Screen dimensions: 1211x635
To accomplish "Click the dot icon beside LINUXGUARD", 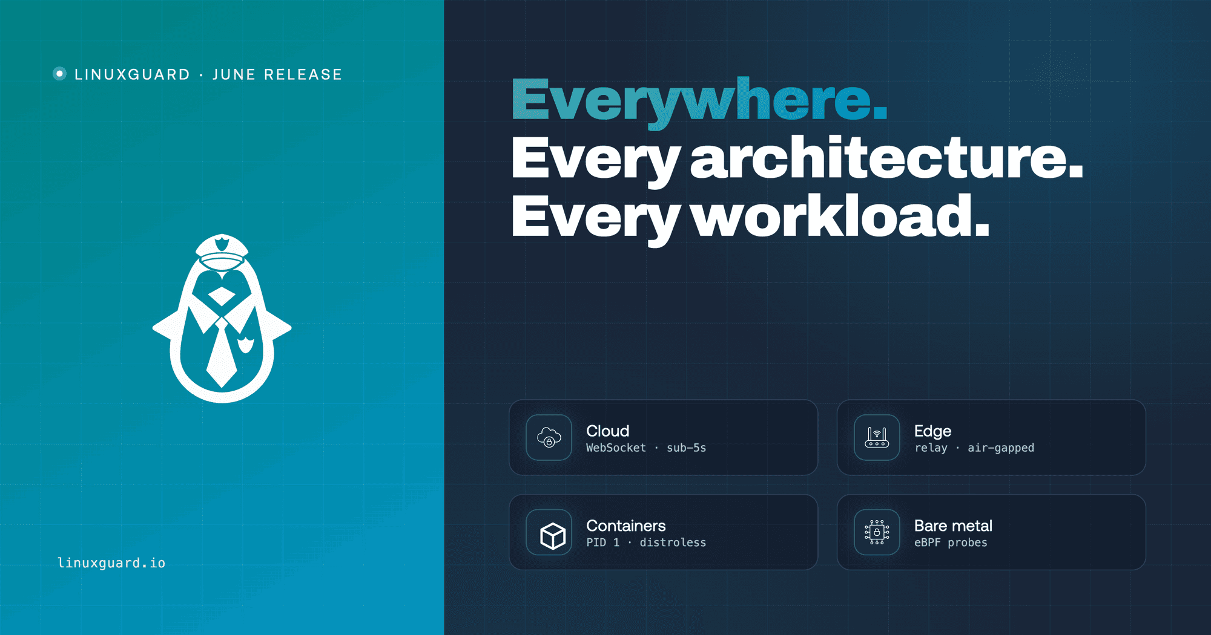I will tap(59, 74).
